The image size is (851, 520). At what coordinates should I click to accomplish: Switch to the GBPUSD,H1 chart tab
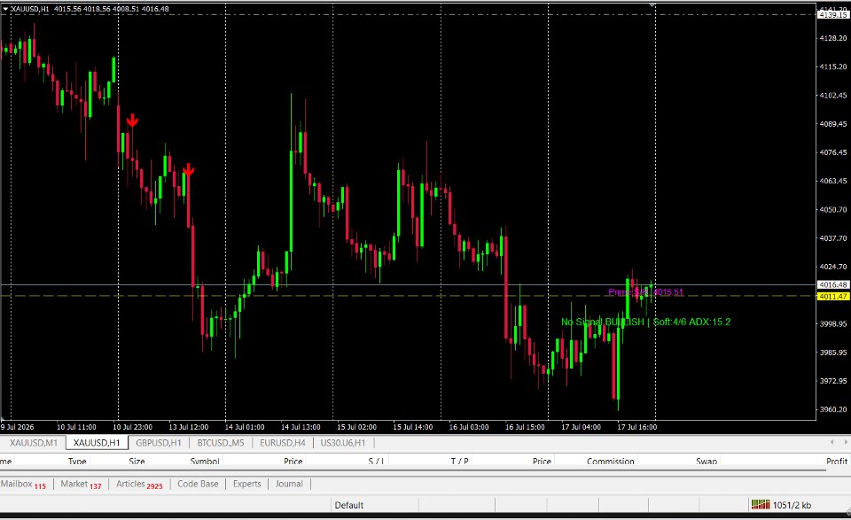click(x=159, y=442)
